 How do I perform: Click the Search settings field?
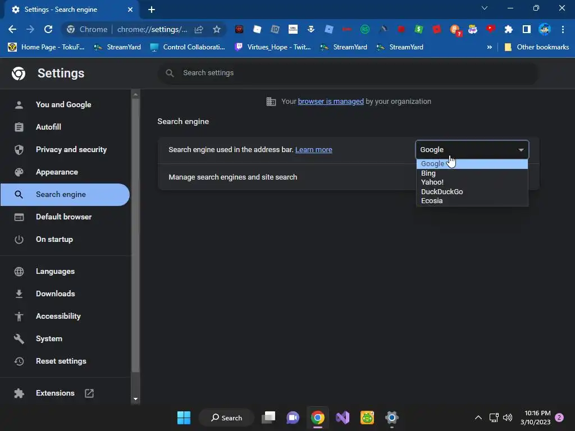pyautogui.click(x=348, y=73)
